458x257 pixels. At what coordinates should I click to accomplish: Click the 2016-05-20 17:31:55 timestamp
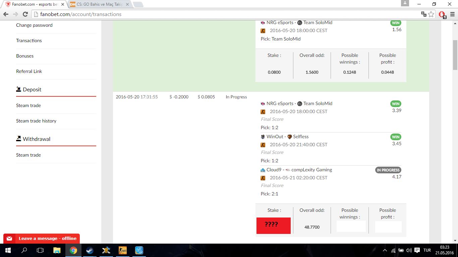click(137, 97)
